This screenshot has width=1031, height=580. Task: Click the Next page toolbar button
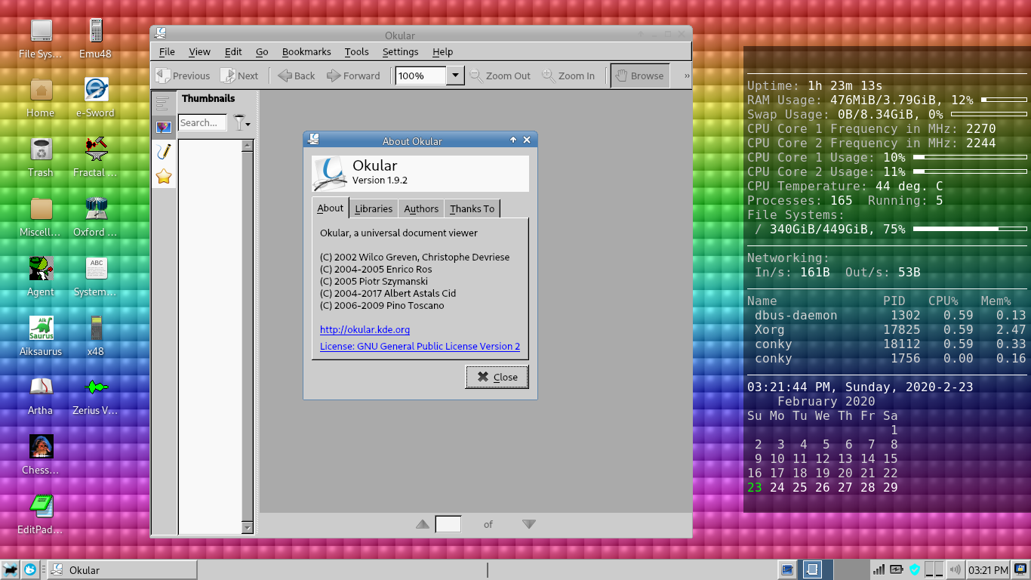239,76
